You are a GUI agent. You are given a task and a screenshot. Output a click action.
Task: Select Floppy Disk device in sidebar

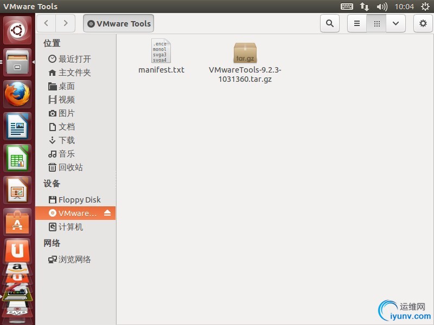(x=75, y=199)
